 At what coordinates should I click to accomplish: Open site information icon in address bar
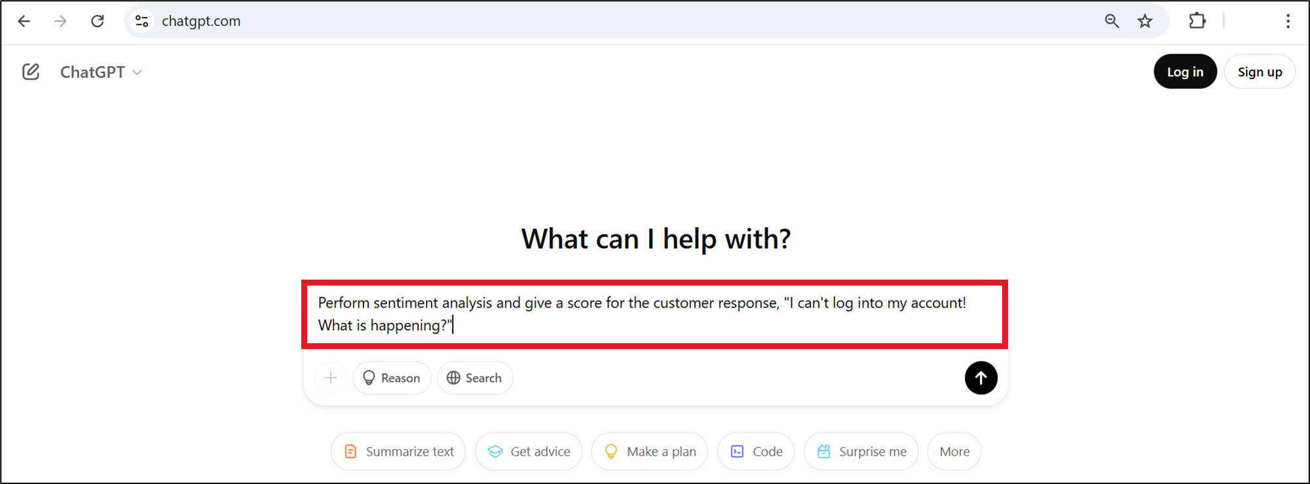141,21
